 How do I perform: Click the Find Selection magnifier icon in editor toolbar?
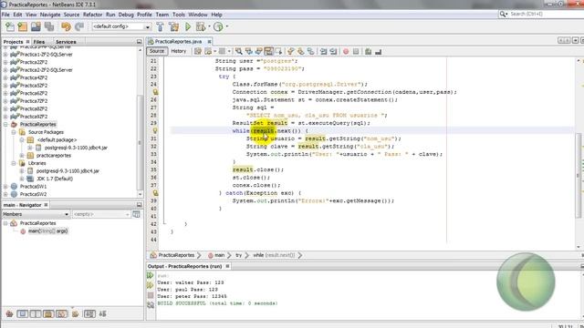239,51
